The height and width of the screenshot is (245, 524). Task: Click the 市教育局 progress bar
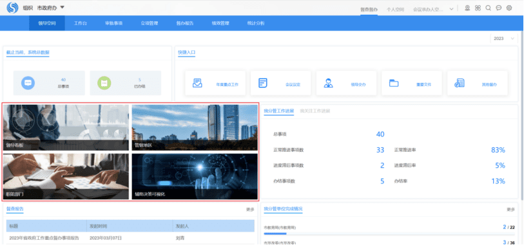tap(389, 233)
